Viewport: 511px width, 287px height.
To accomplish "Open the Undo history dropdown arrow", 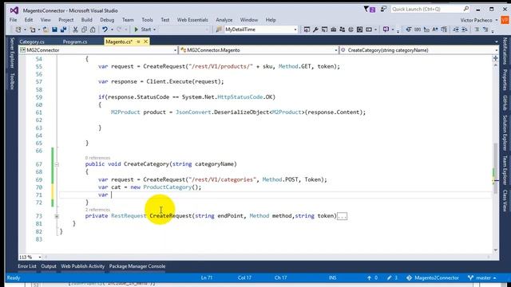I will 112,29.
